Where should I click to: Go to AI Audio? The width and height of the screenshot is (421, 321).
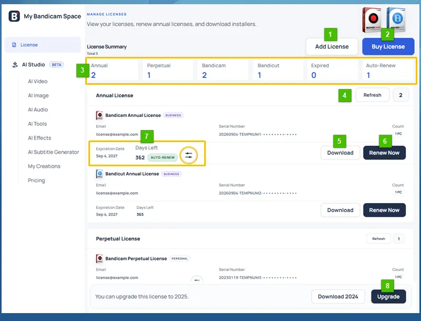coord(38,109)
